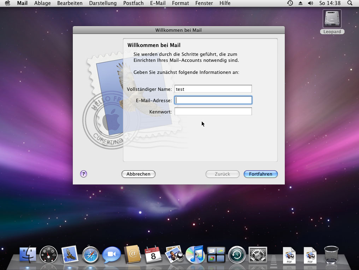Image resolution: width=359 pixels, height=270 pixels.
Task: Click the Abbrechen button
Action: pos(138,174)
